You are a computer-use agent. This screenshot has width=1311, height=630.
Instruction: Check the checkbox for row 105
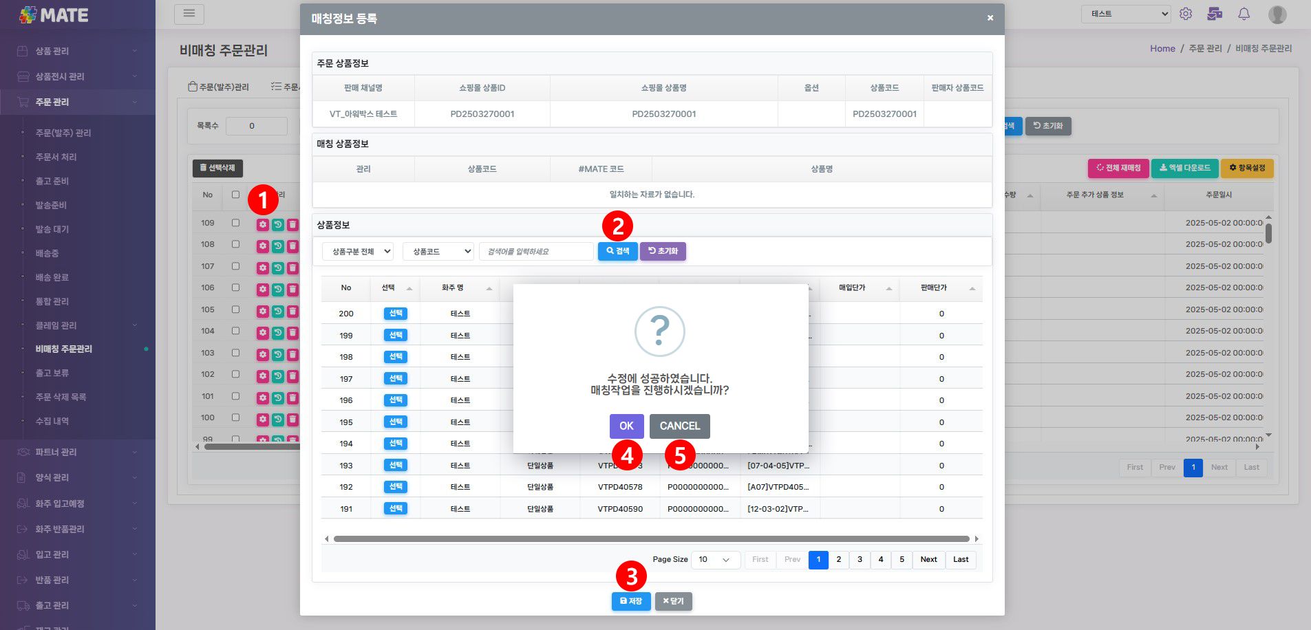pyautogui.click(x=235, y=309)
